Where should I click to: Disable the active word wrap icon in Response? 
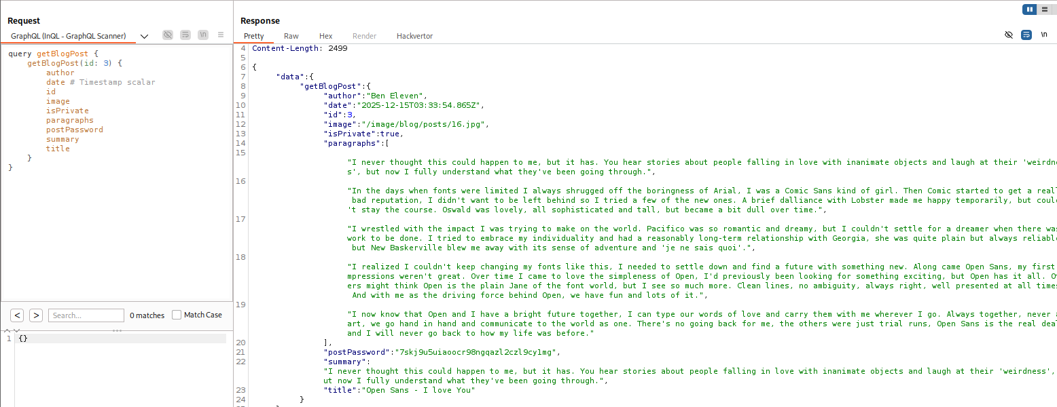click(x=1026, y=35)
